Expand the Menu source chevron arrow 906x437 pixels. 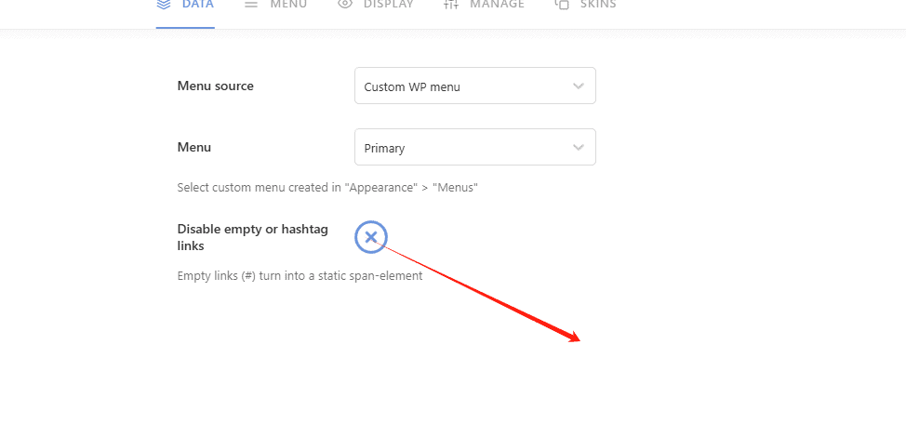pyautogui.click(x=579, y=86)
